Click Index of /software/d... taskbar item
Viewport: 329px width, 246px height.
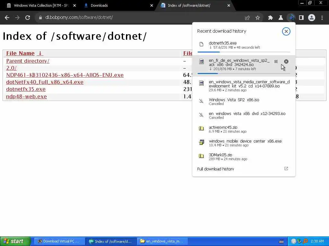click(x=111, y=242)
